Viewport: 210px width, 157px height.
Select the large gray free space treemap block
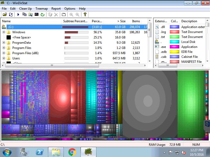(x=150, y=104)
